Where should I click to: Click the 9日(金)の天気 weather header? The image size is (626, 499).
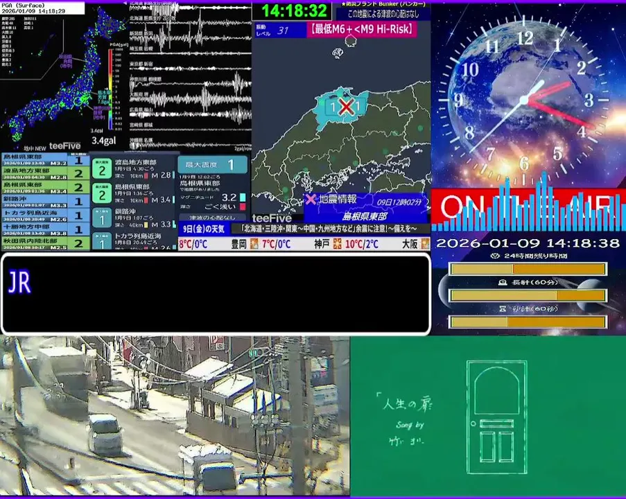pyautogui.click(x=204, y=229)
